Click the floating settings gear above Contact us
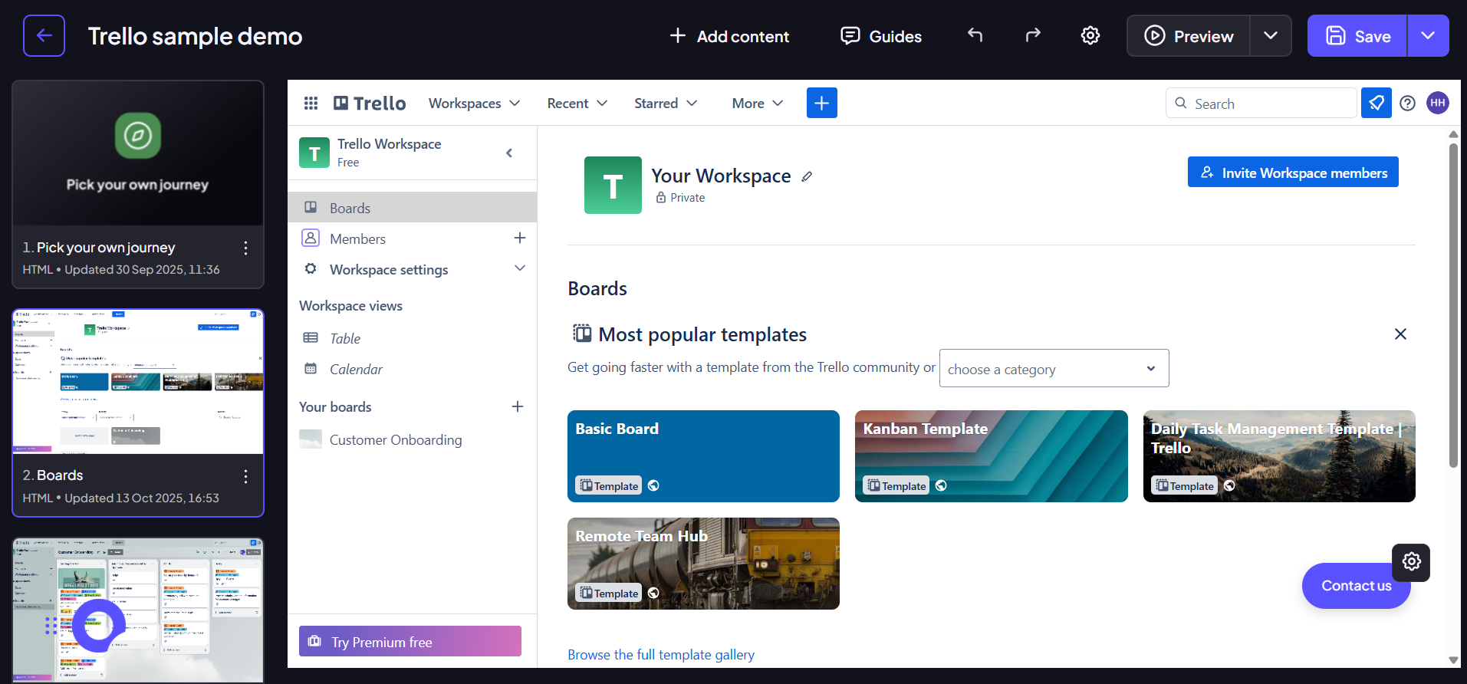Screen dimensions: 1467x684 pos(1411,562)
